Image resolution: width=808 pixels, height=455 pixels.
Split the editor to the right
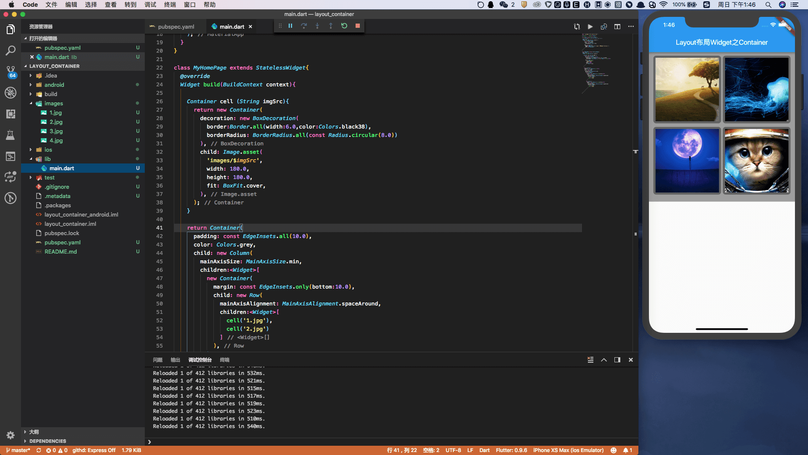click(x=617, y=27)
